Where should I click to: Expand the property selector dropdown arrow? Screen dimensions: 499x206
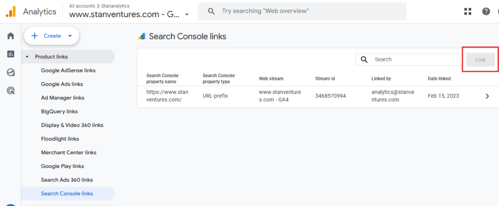coord(187,15)
